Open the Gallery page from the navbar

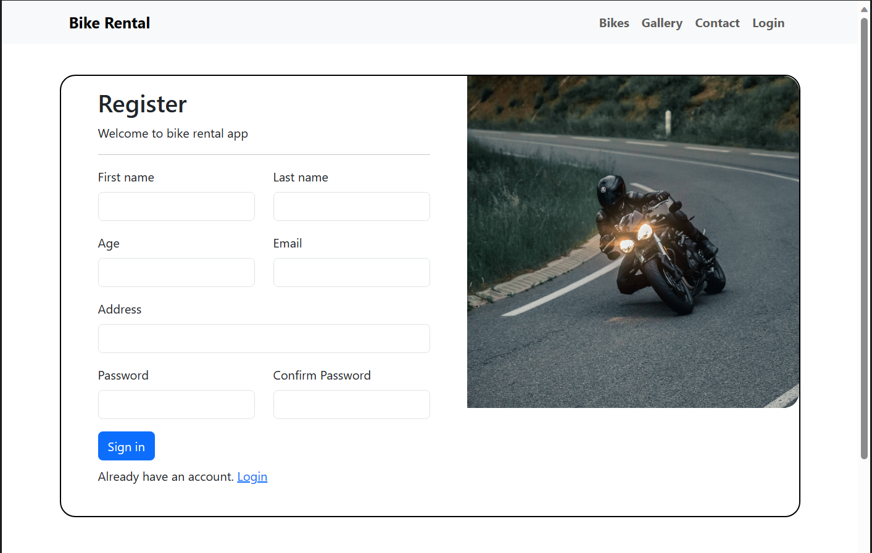coord(662,23)
